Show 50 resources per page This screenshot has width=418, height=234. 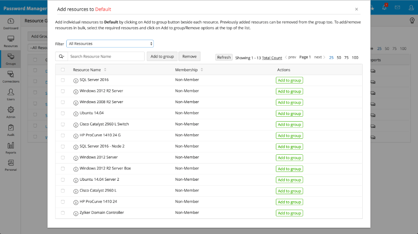tap(339, 57)
